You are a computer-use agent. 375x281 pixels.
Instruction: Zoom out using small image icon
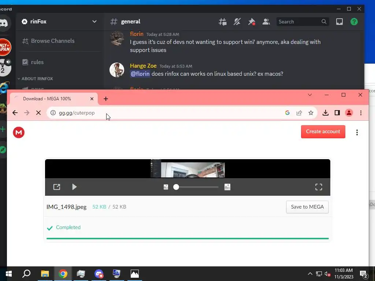tap(166, 187)
